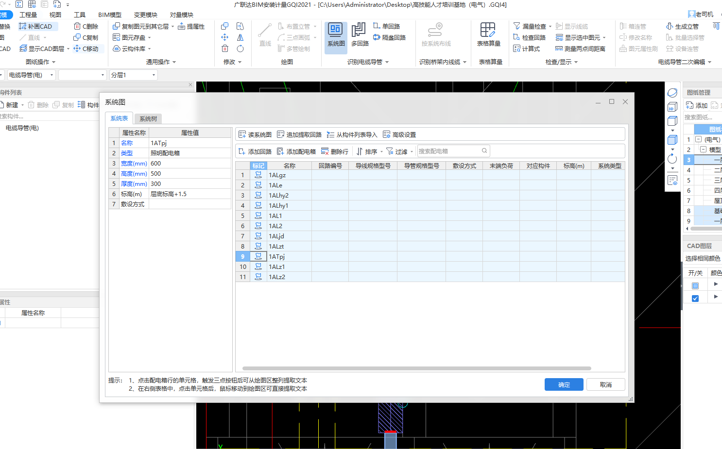
Task: Open 计算式 tool
Action: tap(527, 49)
